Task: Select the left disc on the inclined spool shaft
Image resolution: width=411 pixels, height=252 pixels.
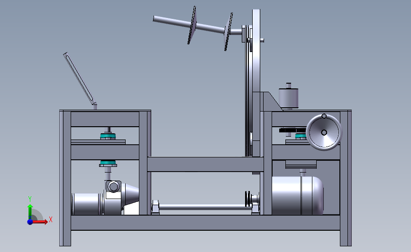Action: 192,25
